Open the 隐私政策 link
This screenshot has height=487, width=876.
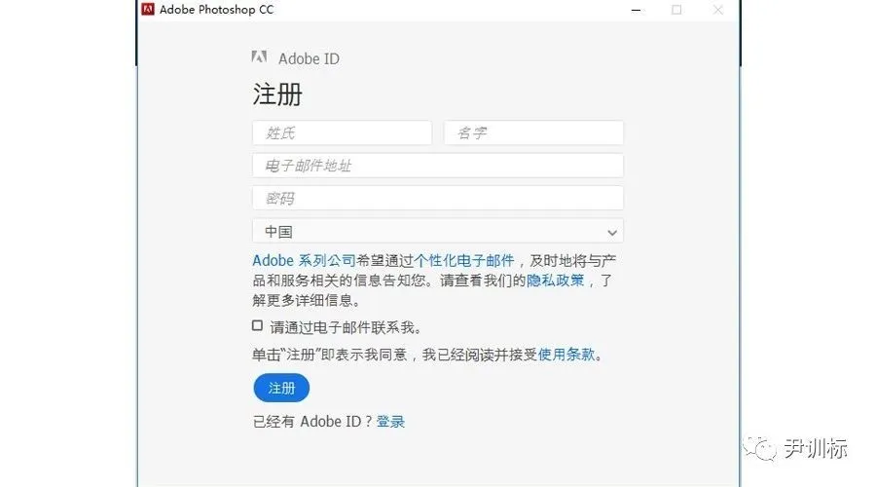click(x=556, y=281)
